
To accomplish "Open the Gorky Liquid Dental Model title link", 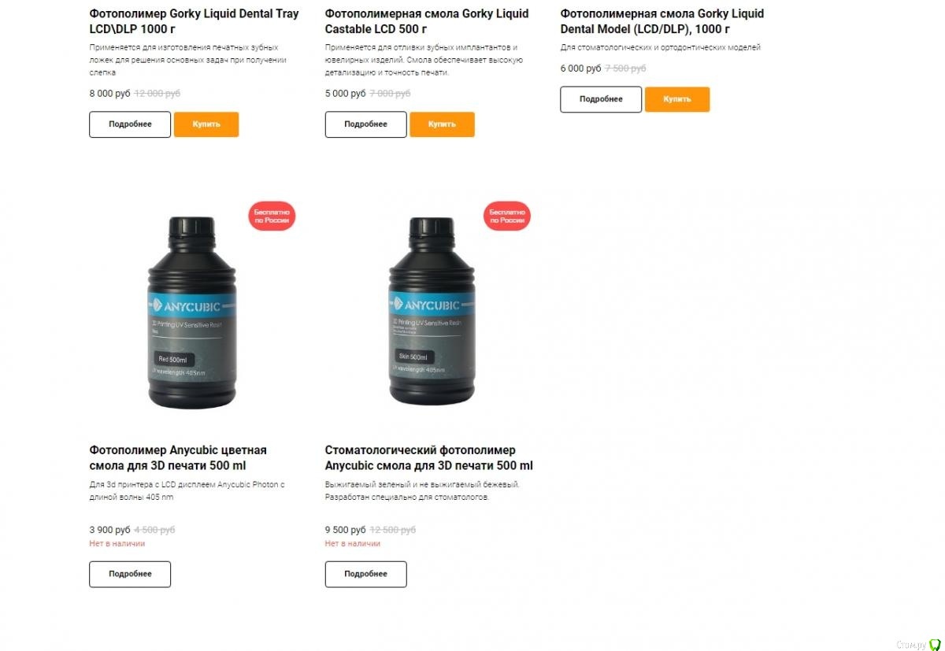I will (x=662, y=21).
